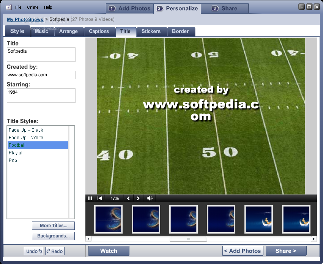Click the filmstrip horizontal scrollbar thumb
Image resolution: width=323 pixels, height=264 pixels.
tap(188, 239)
